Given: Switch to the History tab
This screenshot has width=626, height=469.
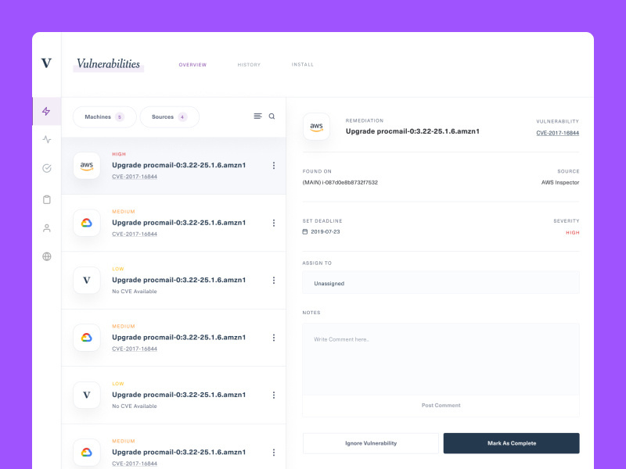Looking at the screenshot, I should (x=249, y=65).
